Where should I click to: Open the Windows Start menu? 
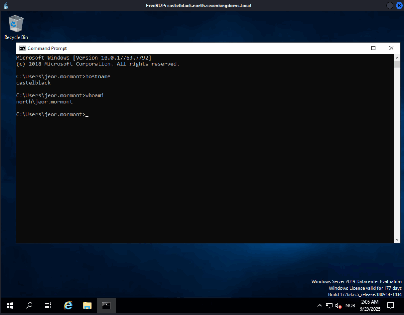pyautogui.click(x=10, y=305)
